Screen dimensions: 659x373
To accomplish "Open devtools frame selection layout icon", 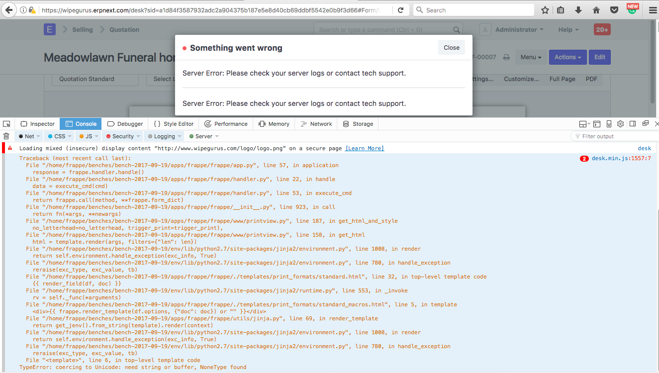I will click(x=583, y=124).
